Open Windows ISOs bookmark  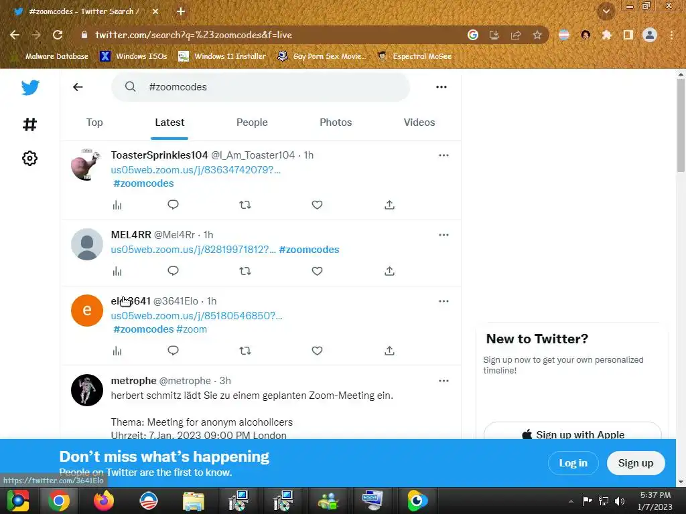(x=134, y=56)
